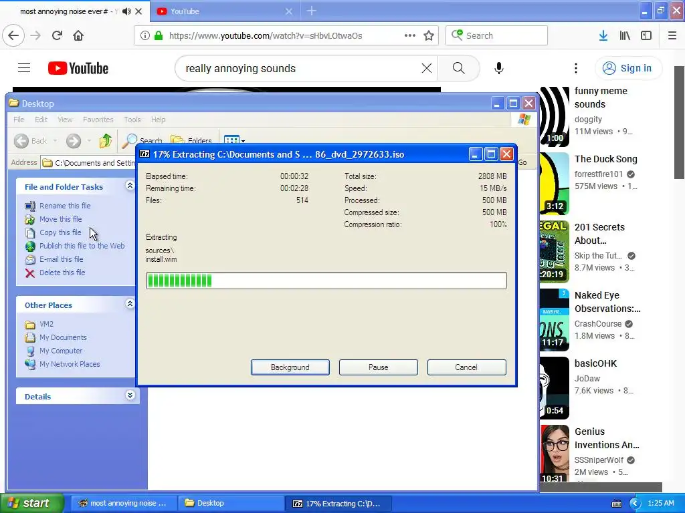
Task: Cancel the 7-Zip extraction
Action: [466, 367]
